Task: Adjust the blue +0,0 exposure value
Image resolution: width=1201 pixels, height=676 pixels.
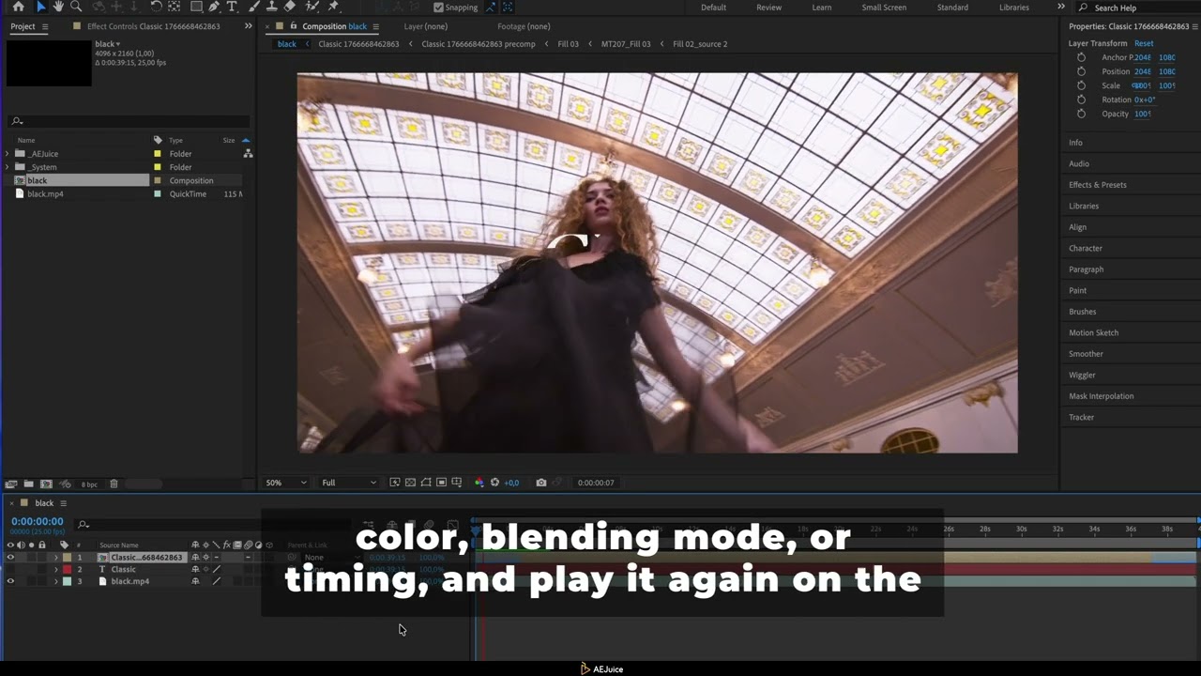Action: pos(511,483)
